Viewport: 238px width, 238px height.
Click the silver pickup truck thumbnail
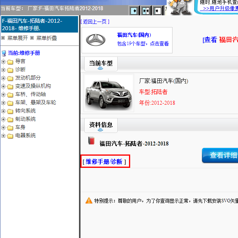click(x=109, y=93)
